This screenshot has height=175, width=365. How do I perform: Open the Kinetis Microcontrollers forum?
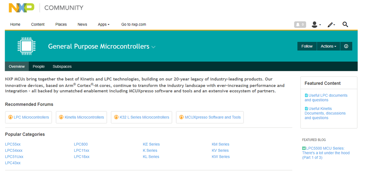[84, 117]
